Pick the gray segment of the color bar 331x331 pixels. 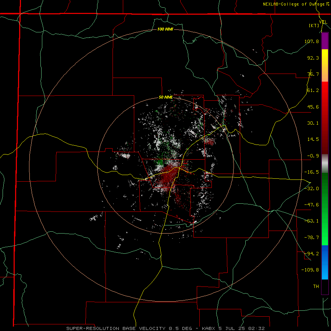point(325,164)
